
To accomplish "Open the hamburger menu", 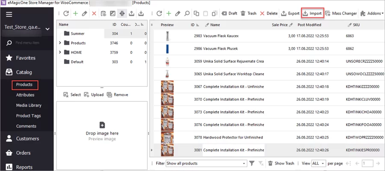I will [9, 14].
